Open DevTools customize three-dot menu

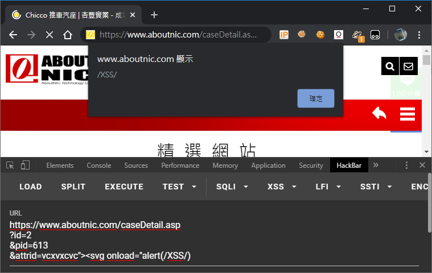[406, 165]
